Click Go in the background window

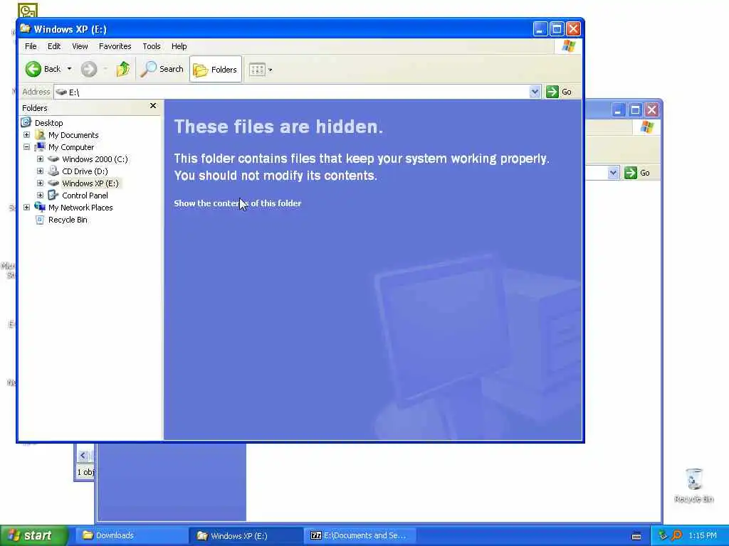pos(637,173)
